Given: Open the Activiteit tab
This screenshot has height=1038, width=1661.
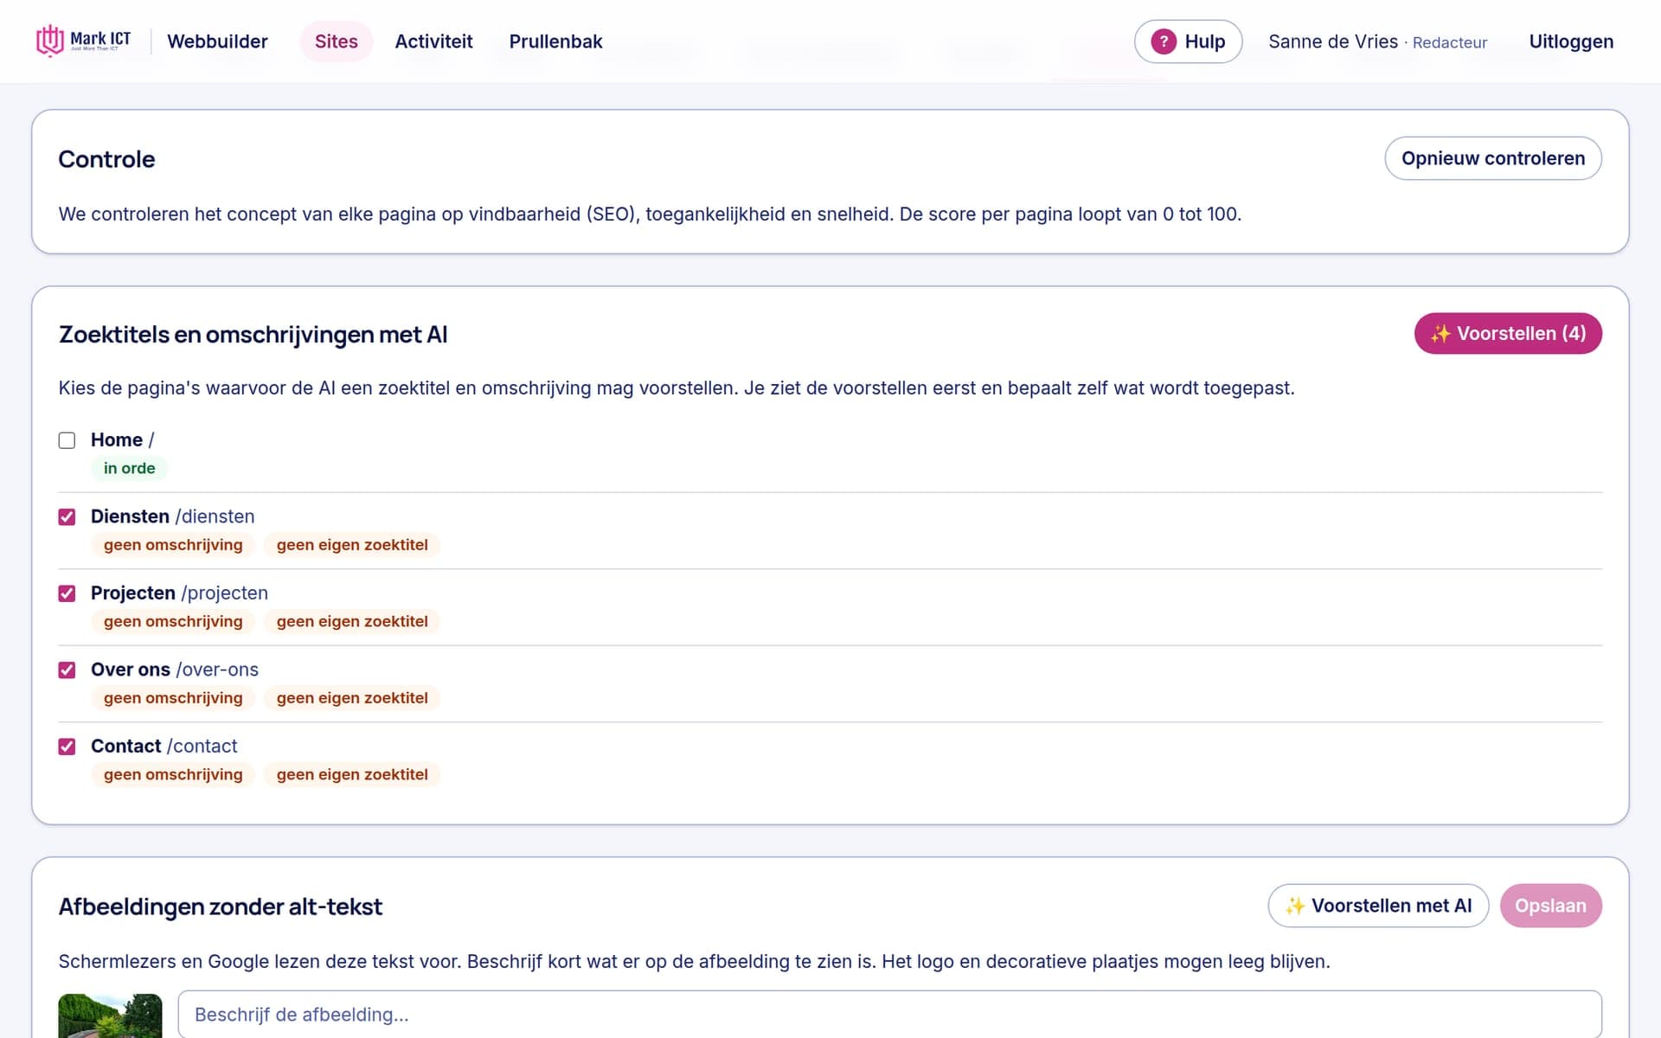Looking at the screenshot, I should click(433, 42).
